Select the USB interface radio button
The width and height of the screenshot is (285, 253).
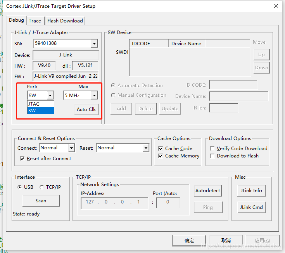coord(20,187)
